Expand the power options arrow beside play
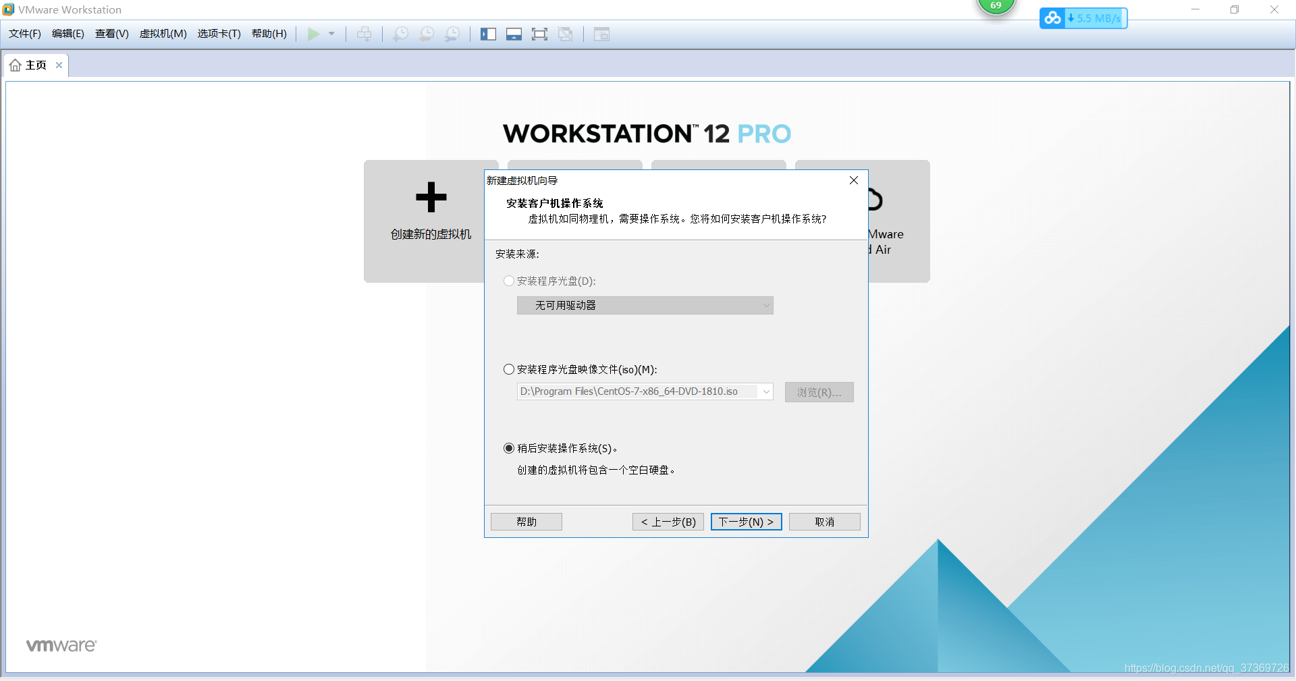Image resolution: width=1296 pixels, height=681 pixels. coord(331,34)
